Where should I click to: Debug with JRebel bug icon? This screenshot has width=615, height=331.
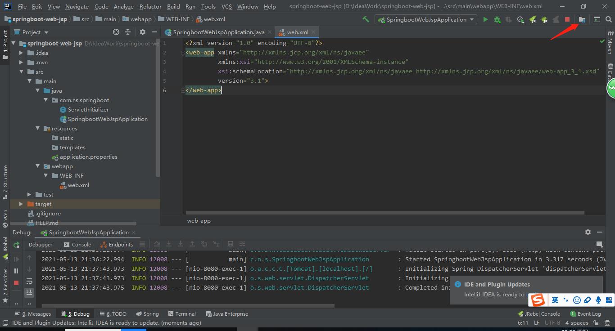tap(544, 19)
